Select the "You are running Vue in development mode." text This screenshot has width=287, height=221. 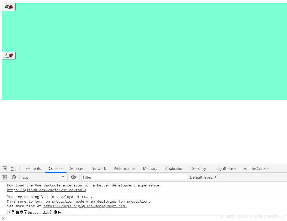click(50, 197)
